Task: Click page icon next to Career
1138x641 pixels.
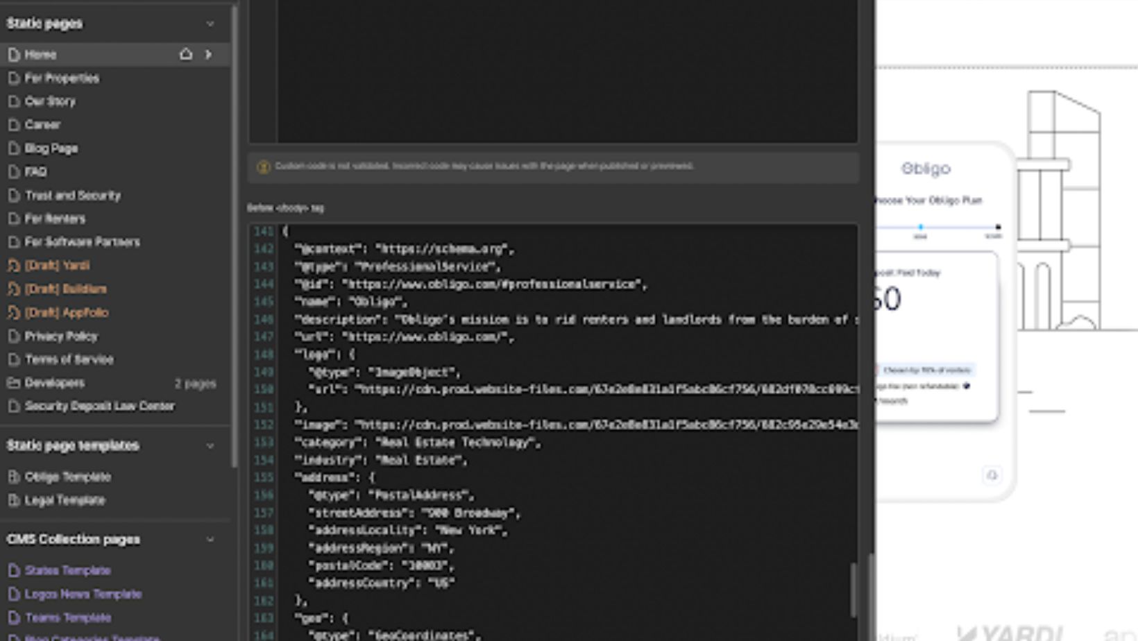Action: point(13,125)
